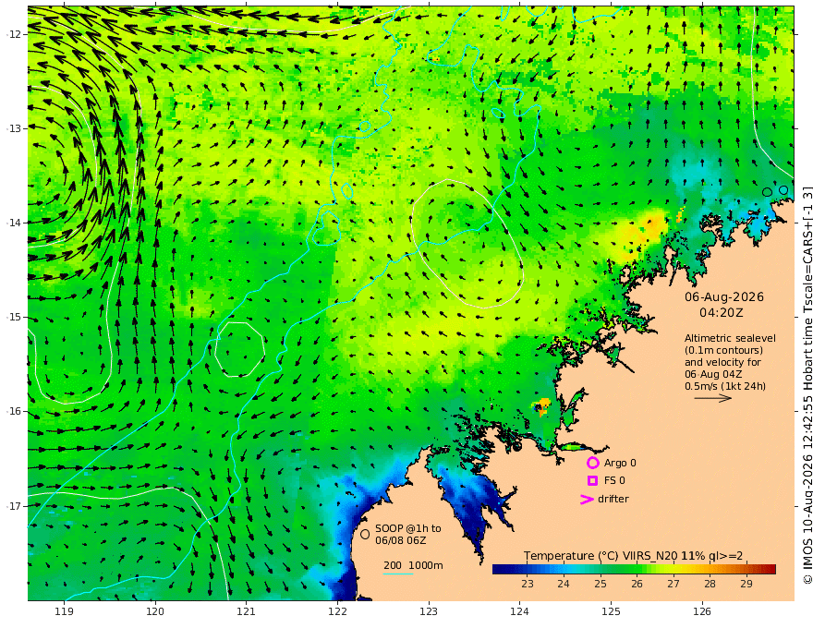Click latitude axis label -13
813x628 pixels.
[x=14, y=128]
